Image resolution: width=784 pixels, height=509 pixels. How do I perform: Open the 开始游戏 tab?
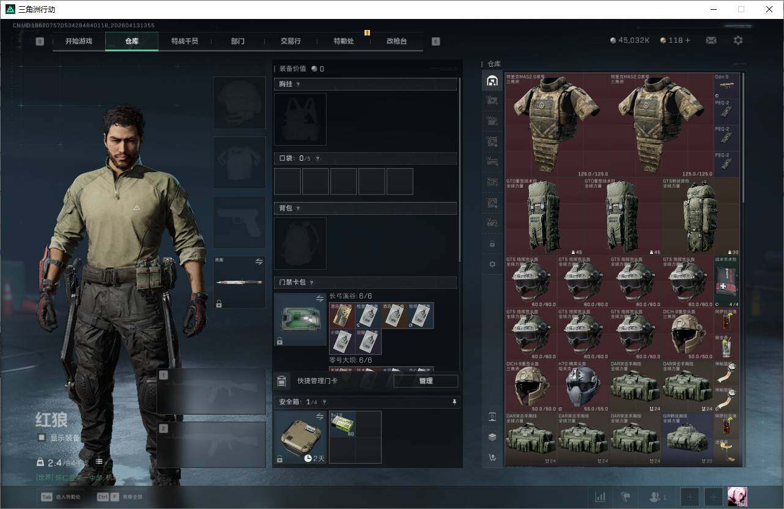click(79, 41)
